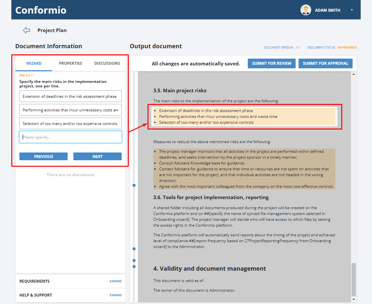This screenshot has height=304, width=372.
Task: Click the '3.5. Main project risks' heading
Action: tap(180, 90)
